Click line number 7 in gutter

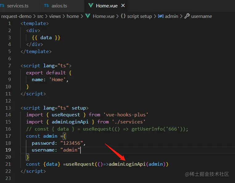click(x=10, y=66)
